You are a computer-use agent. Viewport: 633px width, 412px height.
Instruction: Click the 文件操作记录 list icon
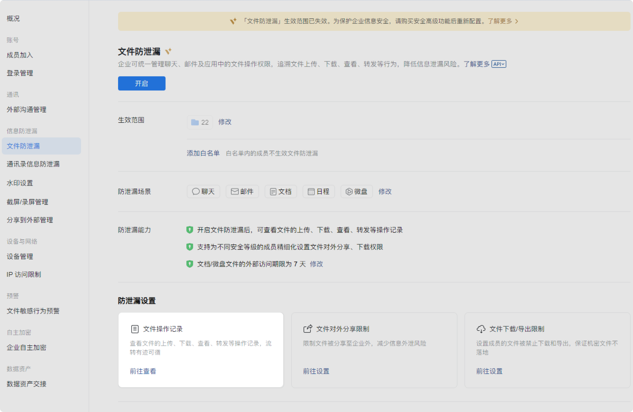click(x=135, y=329)
